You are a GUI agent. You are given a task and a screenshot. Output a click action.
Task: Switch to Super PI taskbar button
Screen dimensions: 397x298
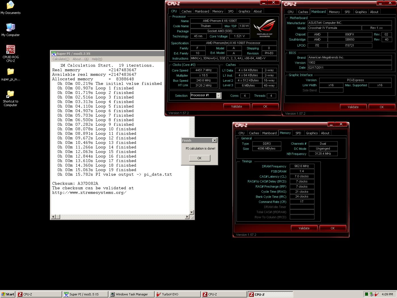tap(85, 294)
